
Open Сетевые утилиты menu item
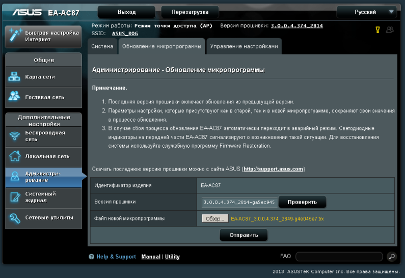43,217
